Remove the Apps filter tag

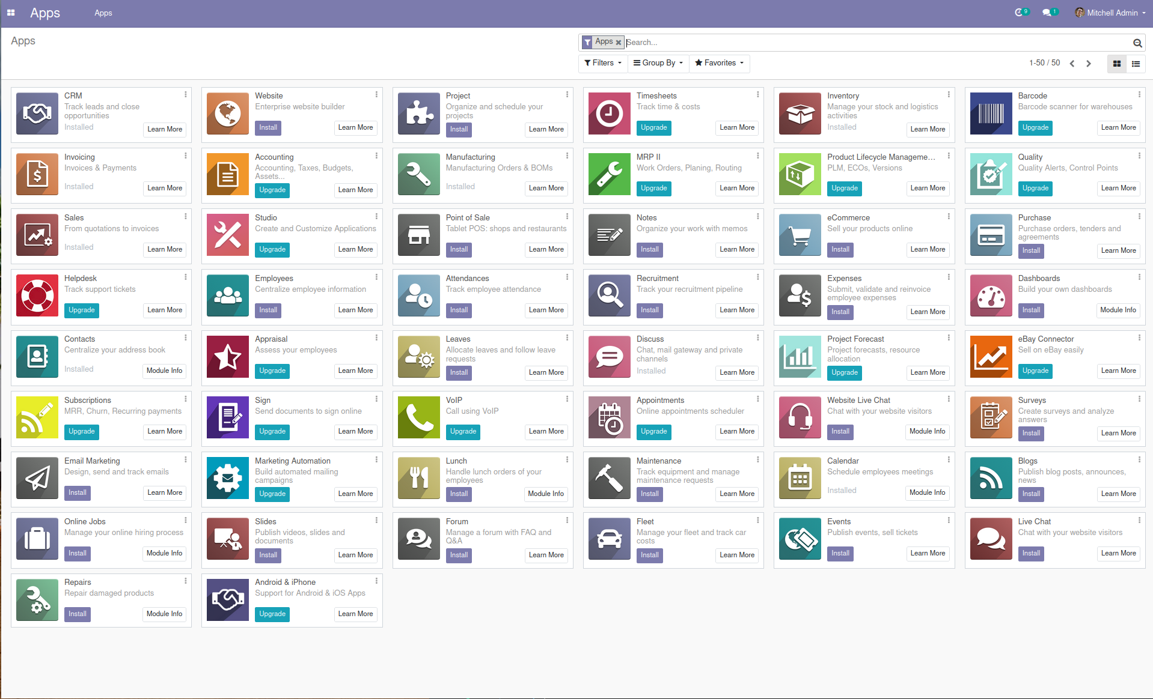coord(619,42)
